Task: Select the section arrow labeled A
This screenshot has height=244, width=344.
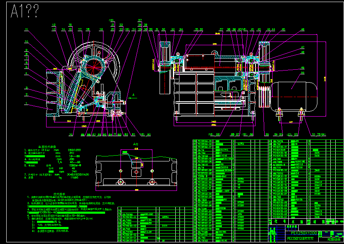Action: [133, 97]
